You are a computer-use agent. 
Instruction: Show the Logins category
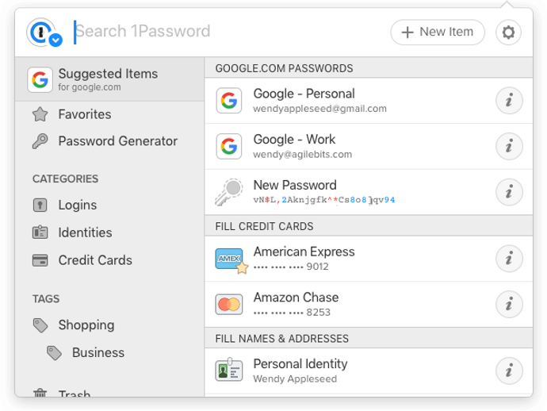[x=77, y=205]
